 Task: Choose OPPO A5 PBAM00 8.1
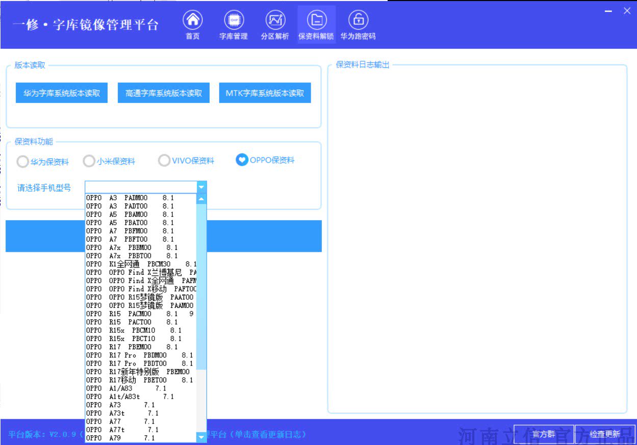click(141, 214)
